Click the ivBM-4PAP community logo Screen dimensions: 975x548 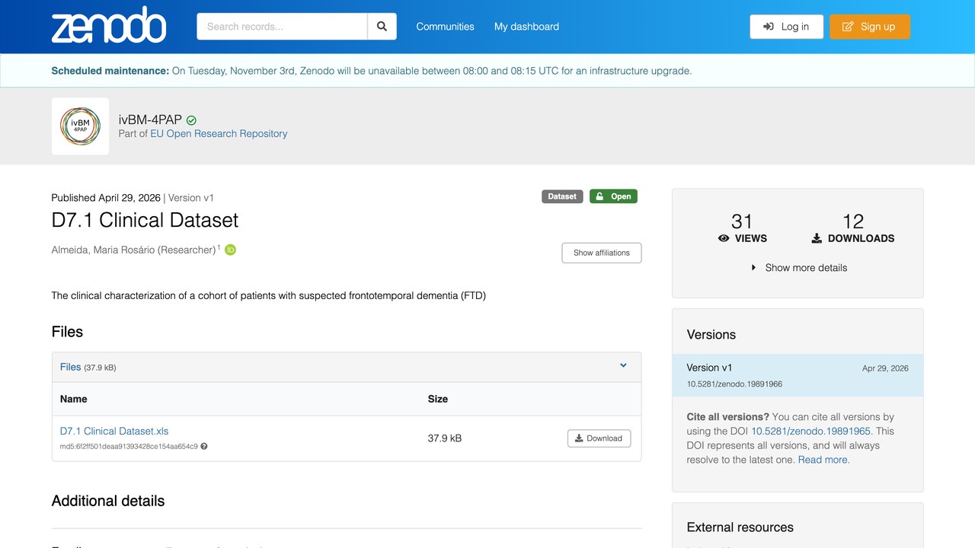point(80,126)
